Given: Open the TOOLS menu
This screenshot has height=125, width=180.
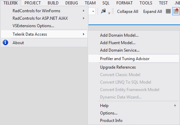Looking at the screenshot, I should point(146,3).
